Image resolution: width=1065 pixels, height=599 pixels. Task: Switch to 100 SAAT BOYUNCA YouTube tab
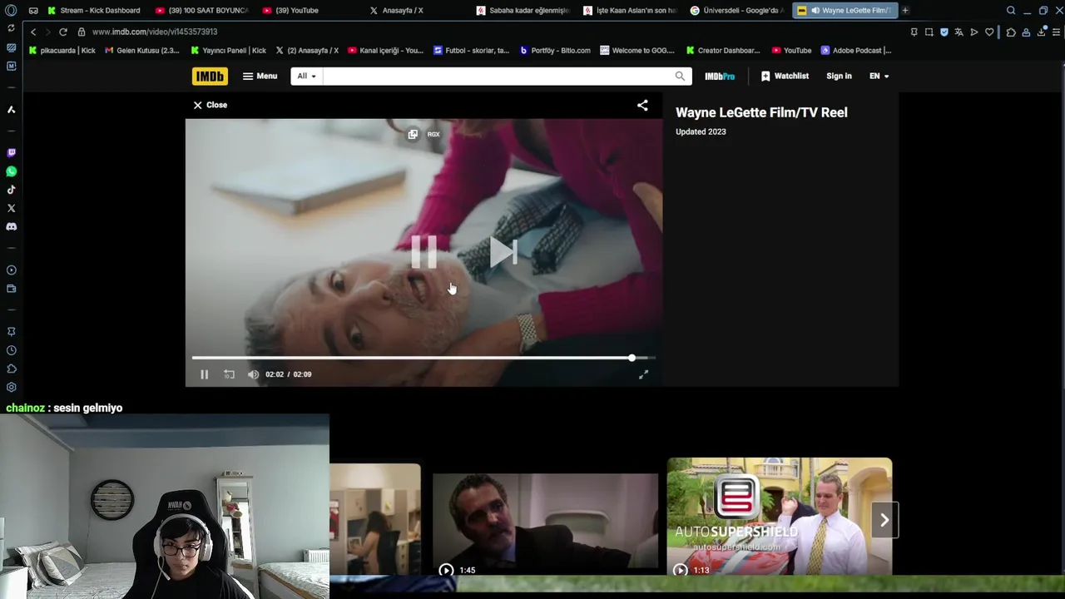click(x=201, y=11)
